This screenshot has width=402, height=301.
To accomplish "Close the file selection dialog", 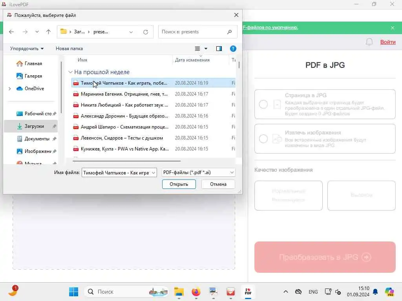I will pyautogui.click(x=236, y=15).
